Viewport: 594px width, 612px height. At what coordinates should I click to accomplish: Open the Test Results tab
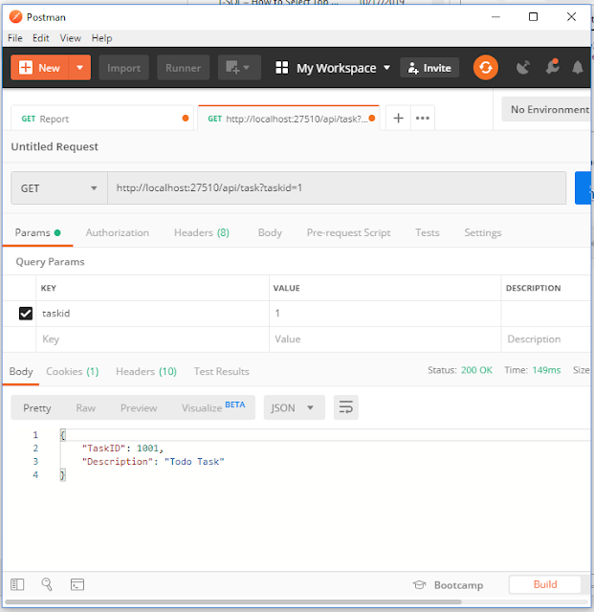(x=221, y=371)
